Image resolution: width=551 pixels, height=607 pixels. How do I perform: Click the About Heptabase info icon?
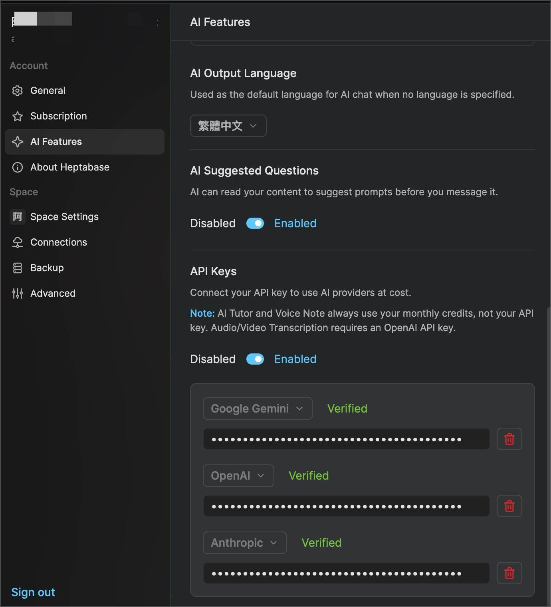coord(17,167)
